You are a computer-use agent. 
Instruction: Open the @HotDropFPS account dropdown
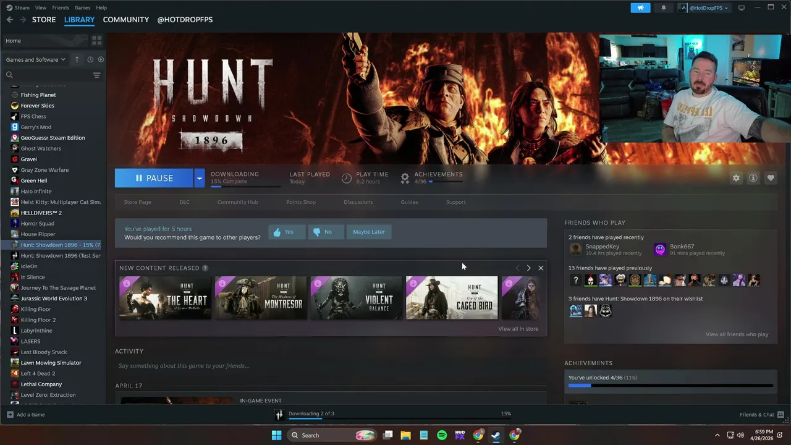[705, 7]
